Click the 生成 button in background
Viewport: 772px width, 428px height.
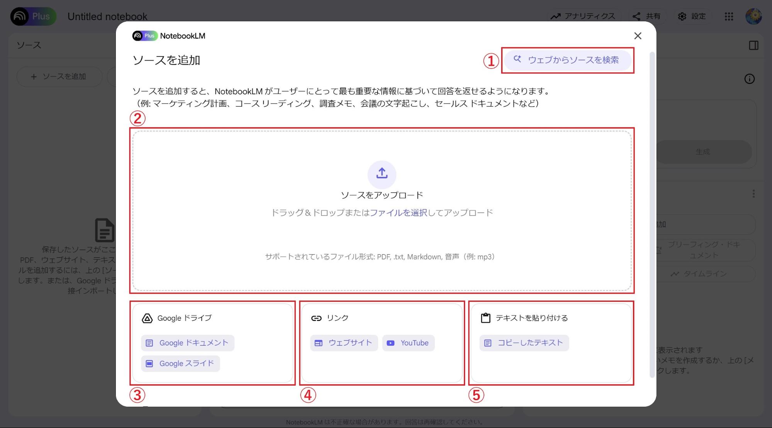coord(704,152)
